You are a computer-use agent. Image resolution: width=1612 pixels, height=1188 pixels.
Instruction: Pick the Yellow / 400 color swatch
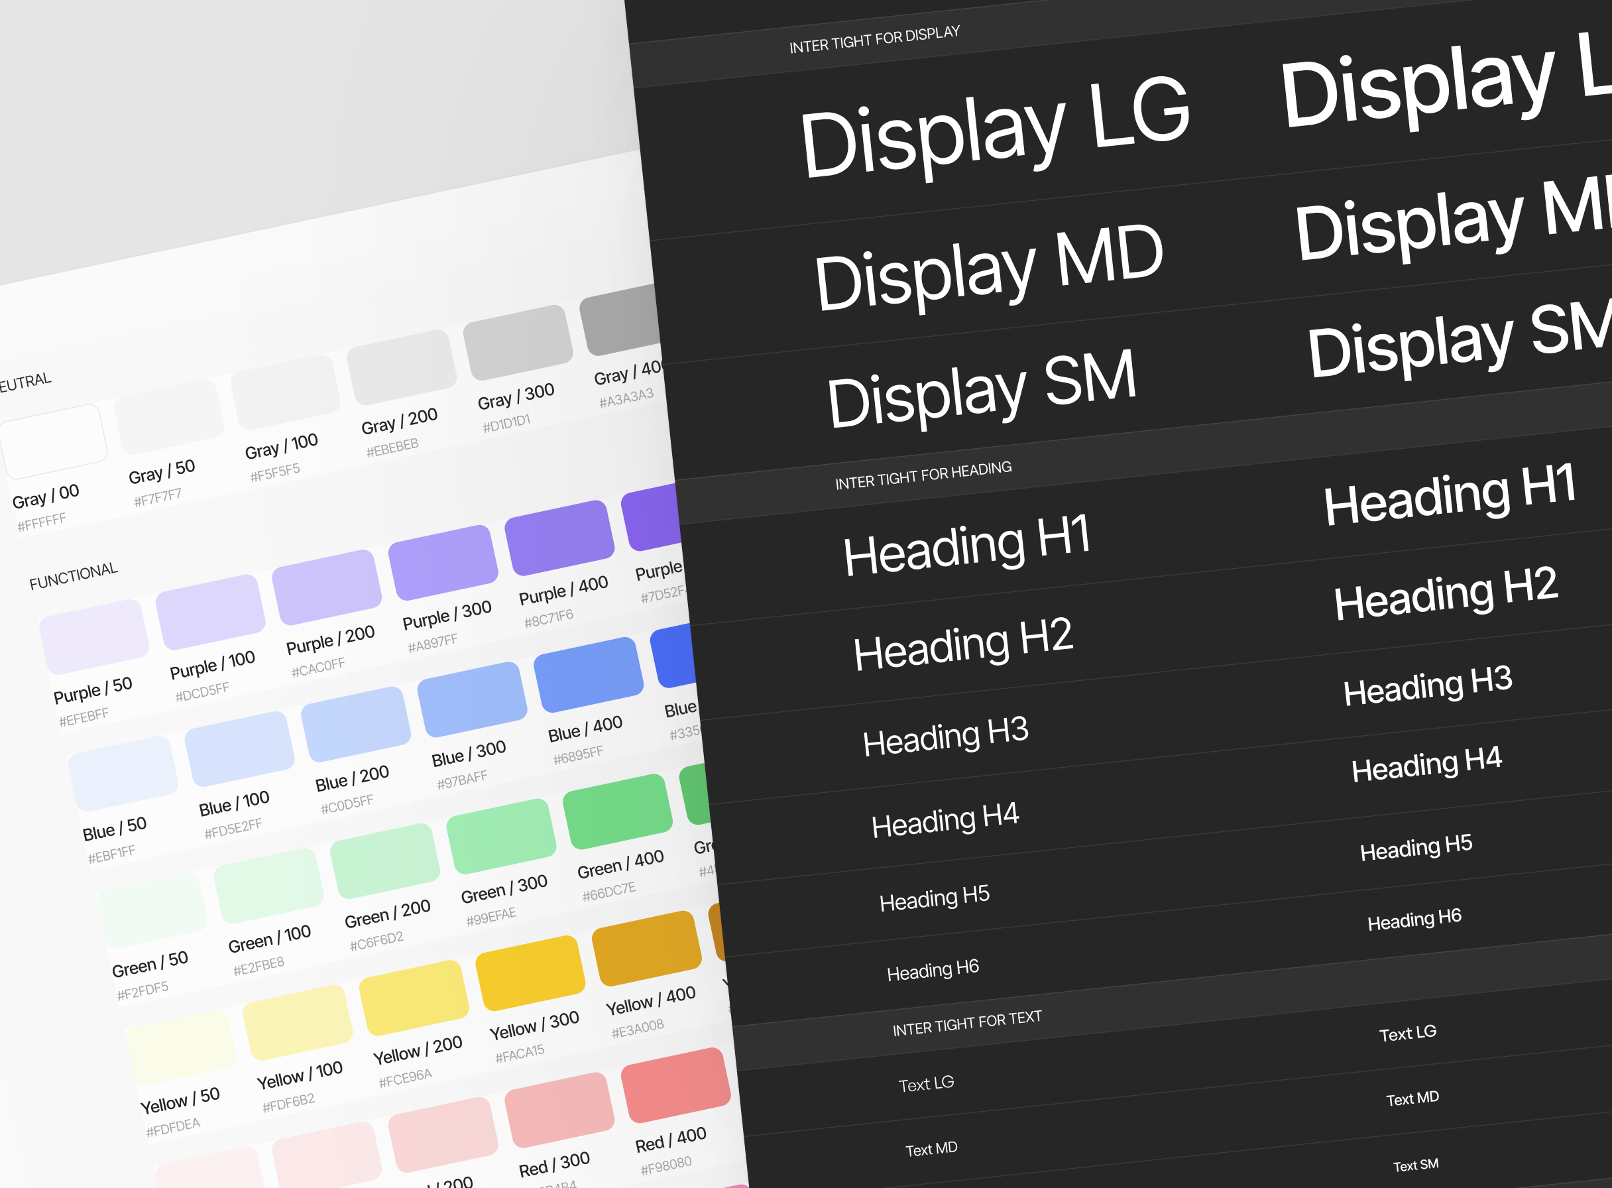[646, 949]
